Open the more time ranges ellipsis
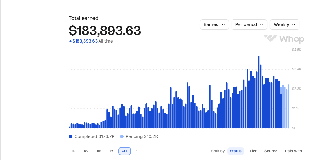This screenshot has width=317, height=160. click(138, 151)
